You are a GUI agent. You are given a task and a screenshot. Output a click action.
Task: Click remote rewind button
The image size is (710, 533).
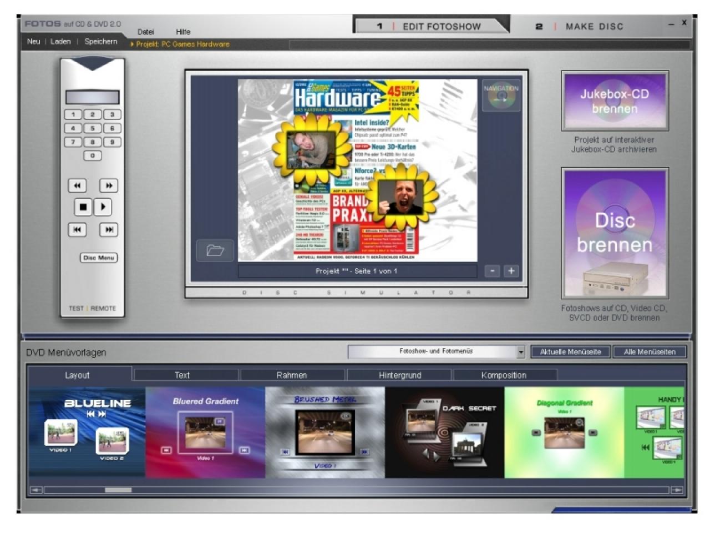coord(77,185)
